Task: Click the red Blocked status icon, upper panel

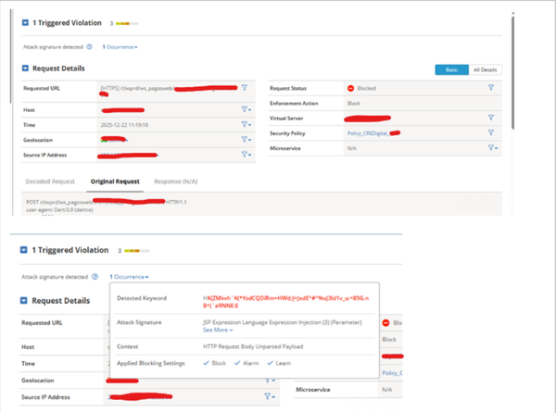Action: click(x=350, y=88)
